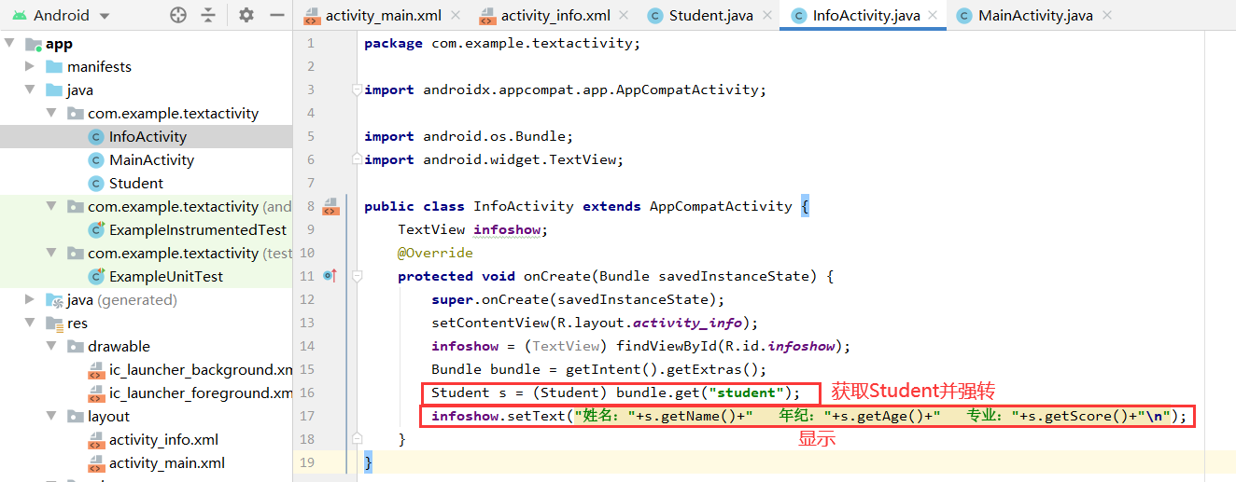
Task: Open the project panel gear settings
Action: tap(246, 15)
